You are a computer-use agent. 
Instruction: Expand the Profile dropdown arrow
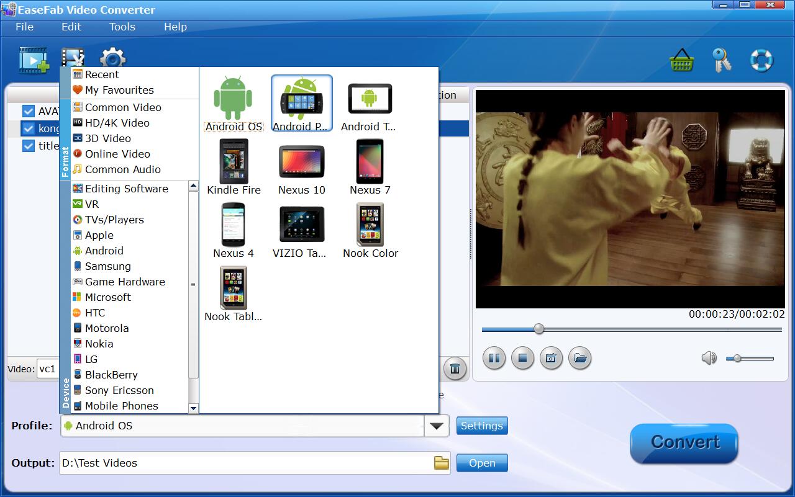[x=437, y=426]
